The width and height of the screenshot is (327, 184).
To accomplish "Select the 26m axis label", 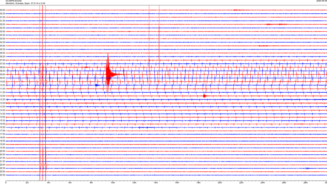I will [284, 183].
